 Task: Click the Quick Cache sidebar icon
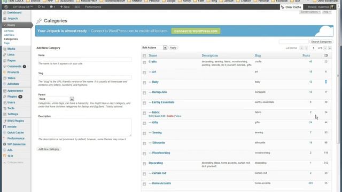point(5,133)
